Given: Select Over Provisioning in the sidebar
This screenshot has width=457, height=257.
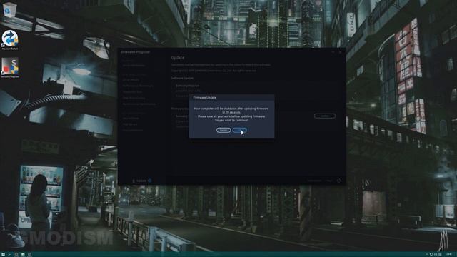Looking at the screenshot, I should pyautogui.click(x=134, y=98).
